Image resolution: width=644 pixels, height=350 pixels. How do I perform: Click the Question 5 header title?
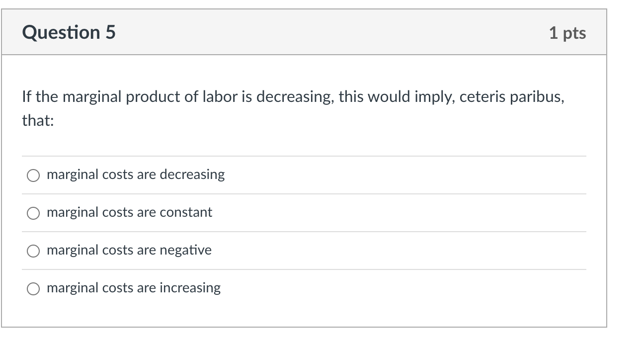[68, 32]
